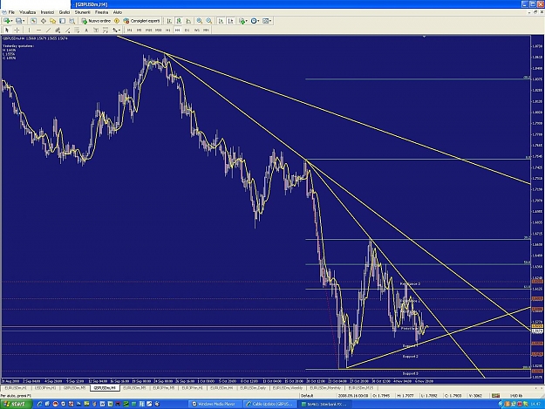
Task: Switch chart to M5 timeframe
Action: [139, 31]
